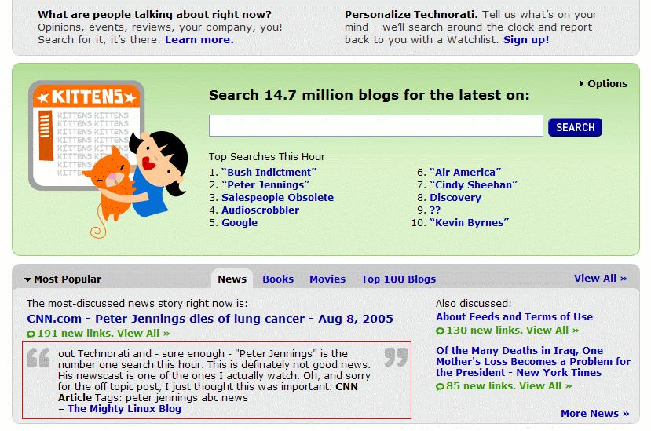Open the Salespeople Obsolete search link
Image resolution: width=651 pixels, height=431 pixels.
(x=277, y=198)
